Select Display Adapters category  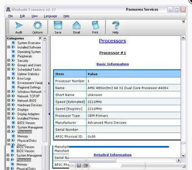tap(29, 114)
